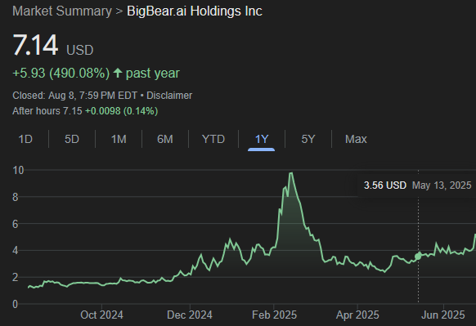Click the 8 y-axis label
Viewport: 476px width, 326px height.
16,198
